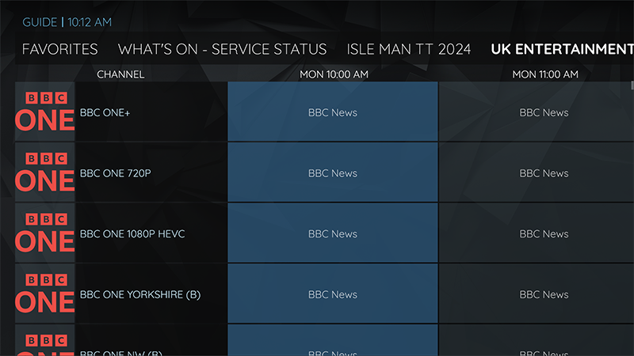Switch to What's On - Service Status
Screen dimensions: 634x356
pyautogui.click(x=222, y=49)
